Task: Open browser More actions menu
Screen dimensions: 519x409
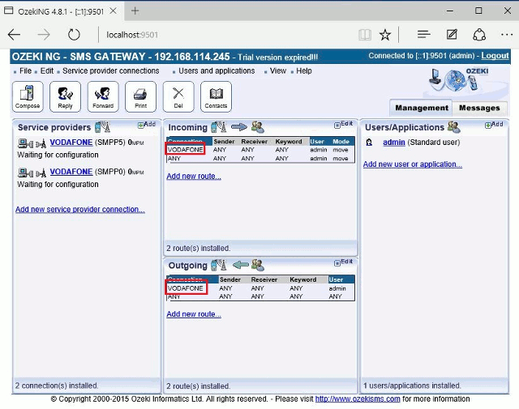Action: 507,34
